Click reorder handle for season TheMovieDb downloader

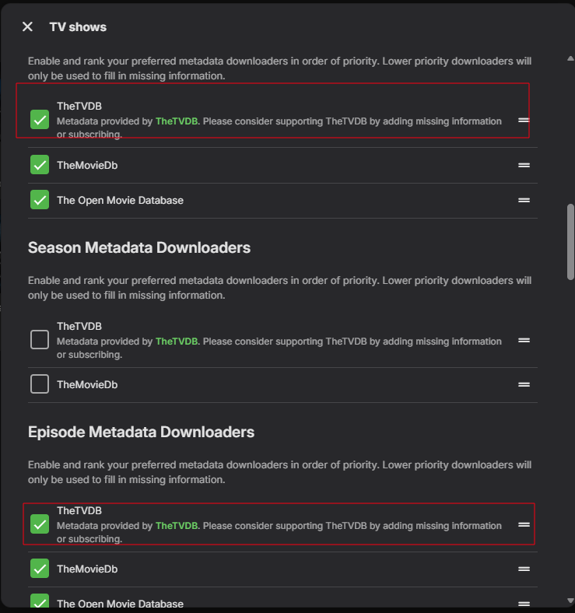(x=524, y=384)
